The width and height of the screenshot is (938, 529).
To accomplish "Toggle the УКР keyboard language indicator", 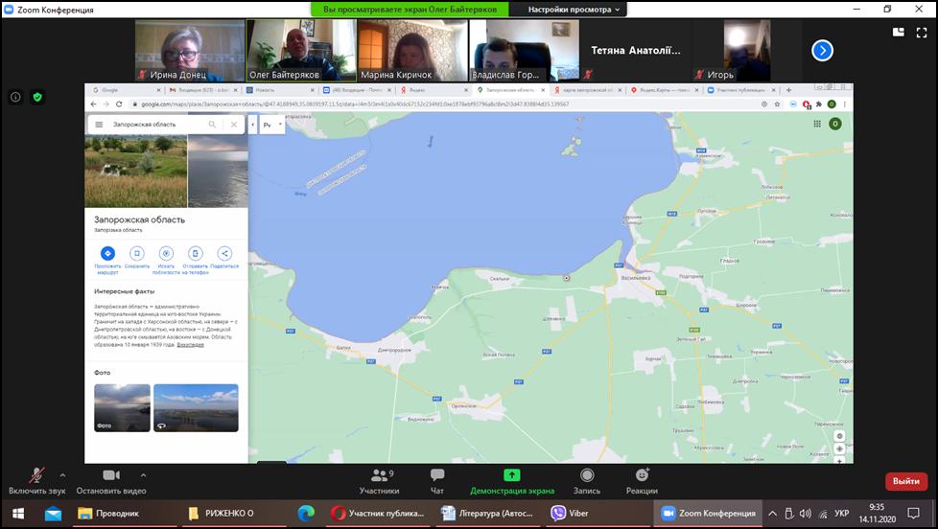I will 841,514.
